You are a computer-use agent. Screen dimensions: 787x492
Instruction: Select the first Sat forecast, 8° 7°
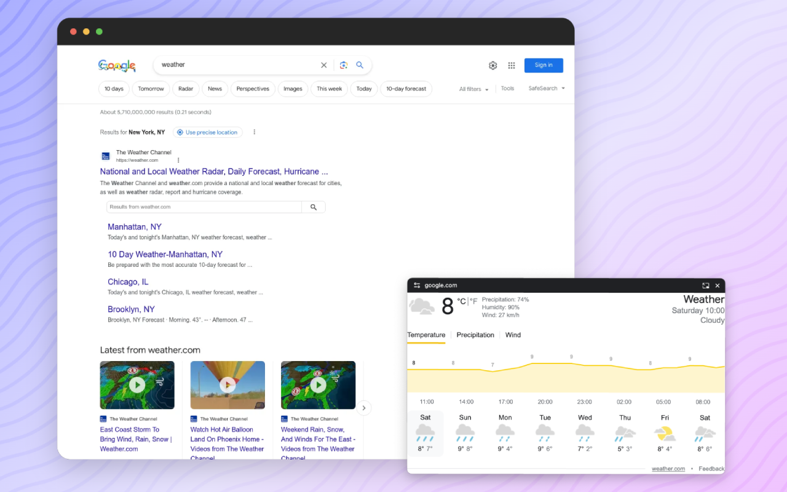pyautogui.click(x=425, y=434)
